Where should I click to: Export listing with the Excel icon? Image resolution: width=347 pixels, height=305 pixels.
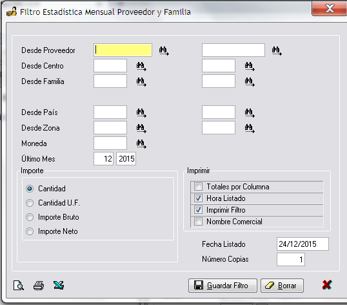click(59, 285)
